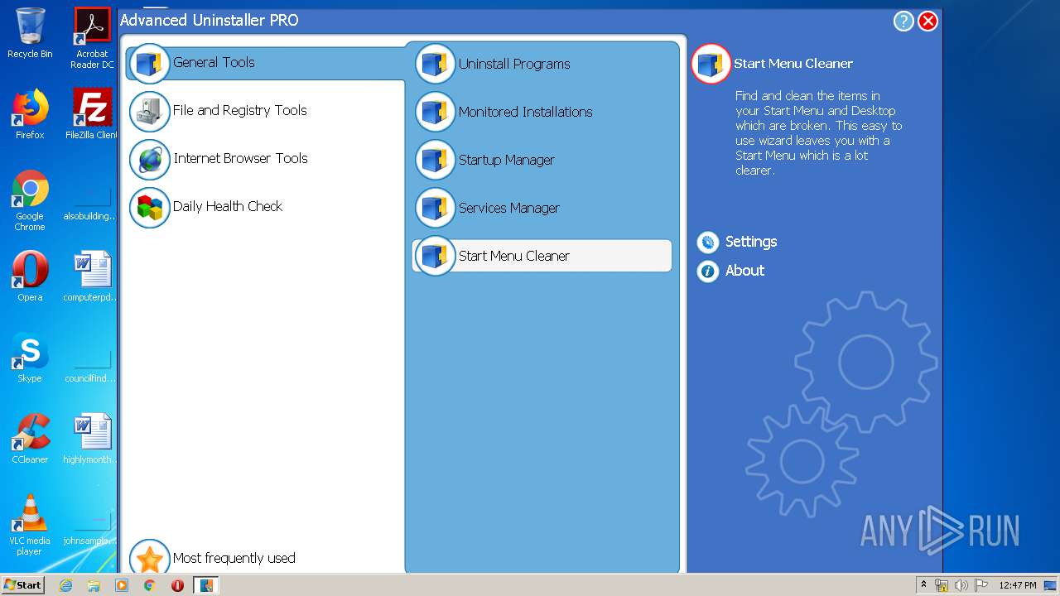Viewport: 1060px width, 596px height.
Task: Click the Most frequently used star icon
Action: coord(150,559)
